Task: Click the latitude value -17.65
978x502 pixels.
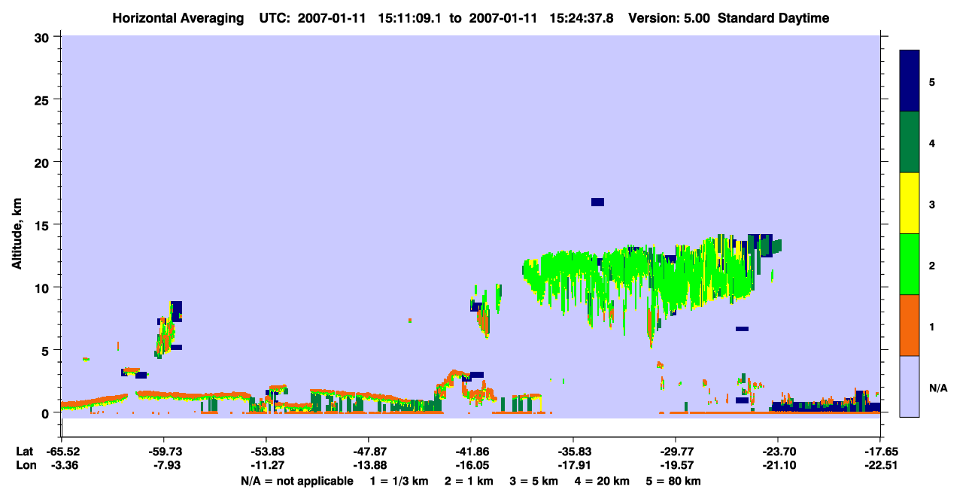Action: (880, 452)
